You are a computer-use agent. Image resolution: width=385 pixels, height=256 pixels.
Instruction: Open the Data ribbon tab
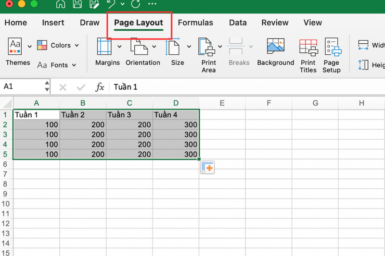pos(238,23)
